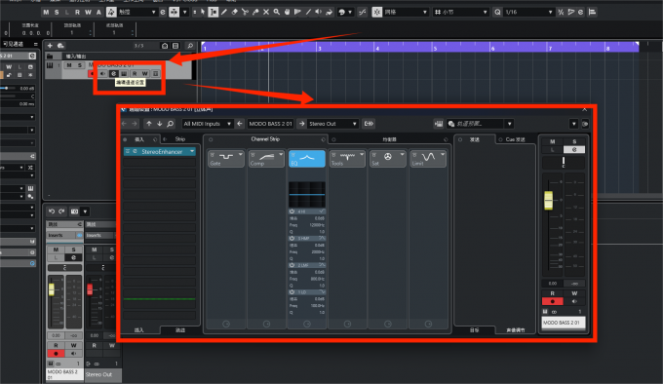The height and width of the screenshot is (384, 663).
Task: Select the Erase tool in toolbar
Action: click(x=235, y=13)
